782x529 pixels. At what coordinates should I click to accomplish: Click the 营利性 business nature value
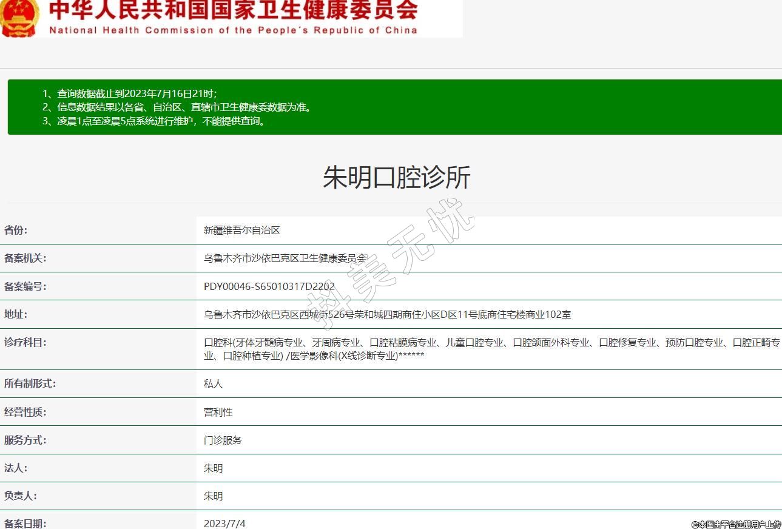218,412
